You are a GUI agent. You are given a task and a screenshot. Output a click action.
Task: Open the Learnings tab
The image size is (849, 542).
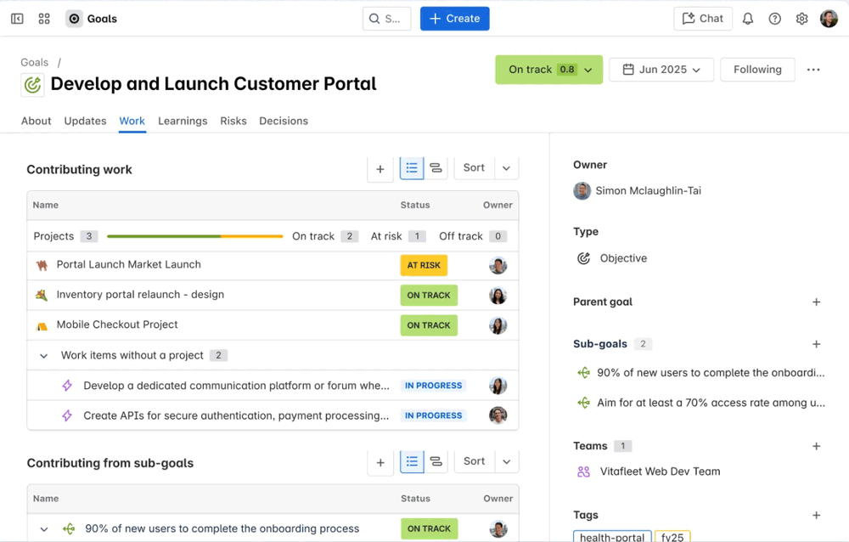tap(183, 121)
